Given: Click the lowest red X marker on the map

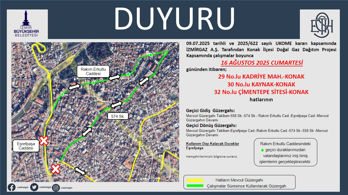Looking at the screenshot, I should tap(56, 169).
